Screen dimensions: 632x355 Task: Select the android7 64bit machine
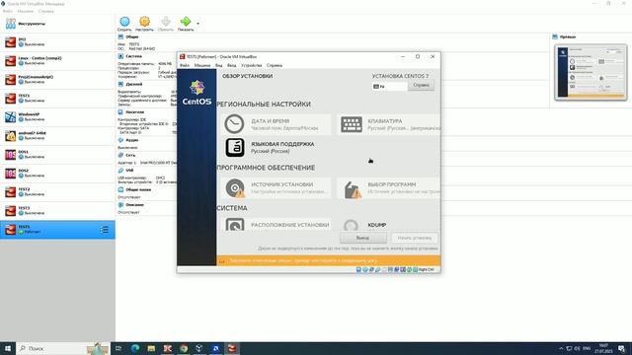coord(57,136)
